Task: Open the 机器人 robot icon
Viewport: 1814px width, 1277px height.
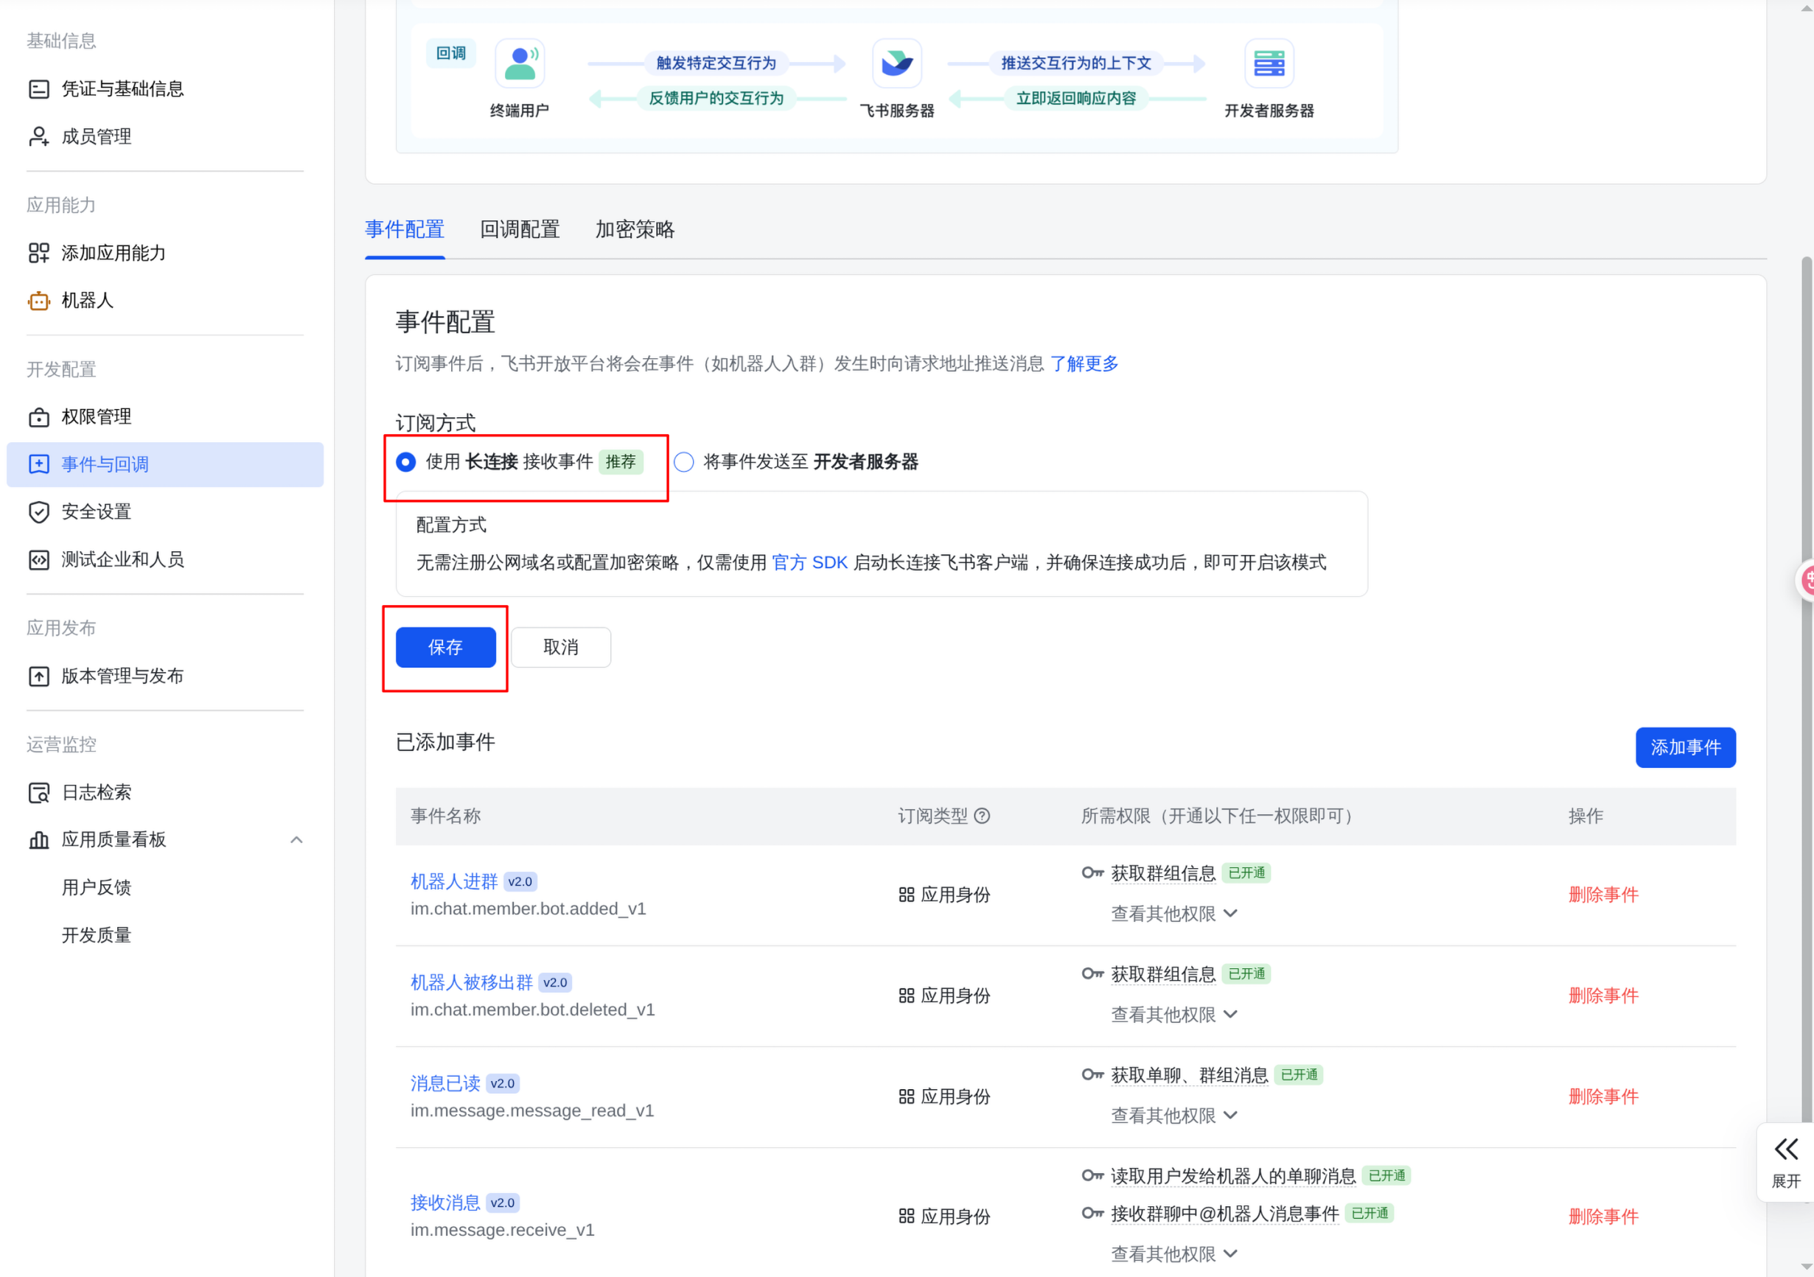Action: point(39,301)
